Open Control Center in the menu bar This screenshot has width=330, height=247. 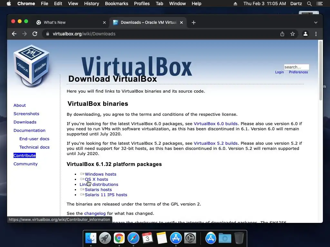pyautogui.click(x=319, y=4)
